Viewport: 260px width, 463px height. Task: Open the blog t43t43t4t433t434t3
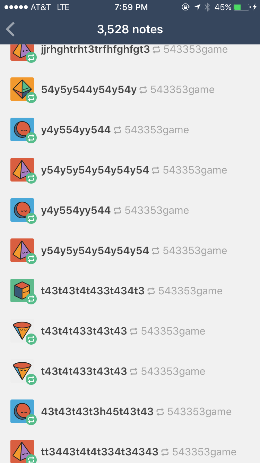point(93,291)
